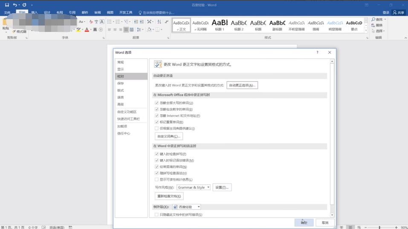Uncheck 忽略全部大写的单词 checkbox
Viewport: 408px width, 229px height.
point(156,103)
